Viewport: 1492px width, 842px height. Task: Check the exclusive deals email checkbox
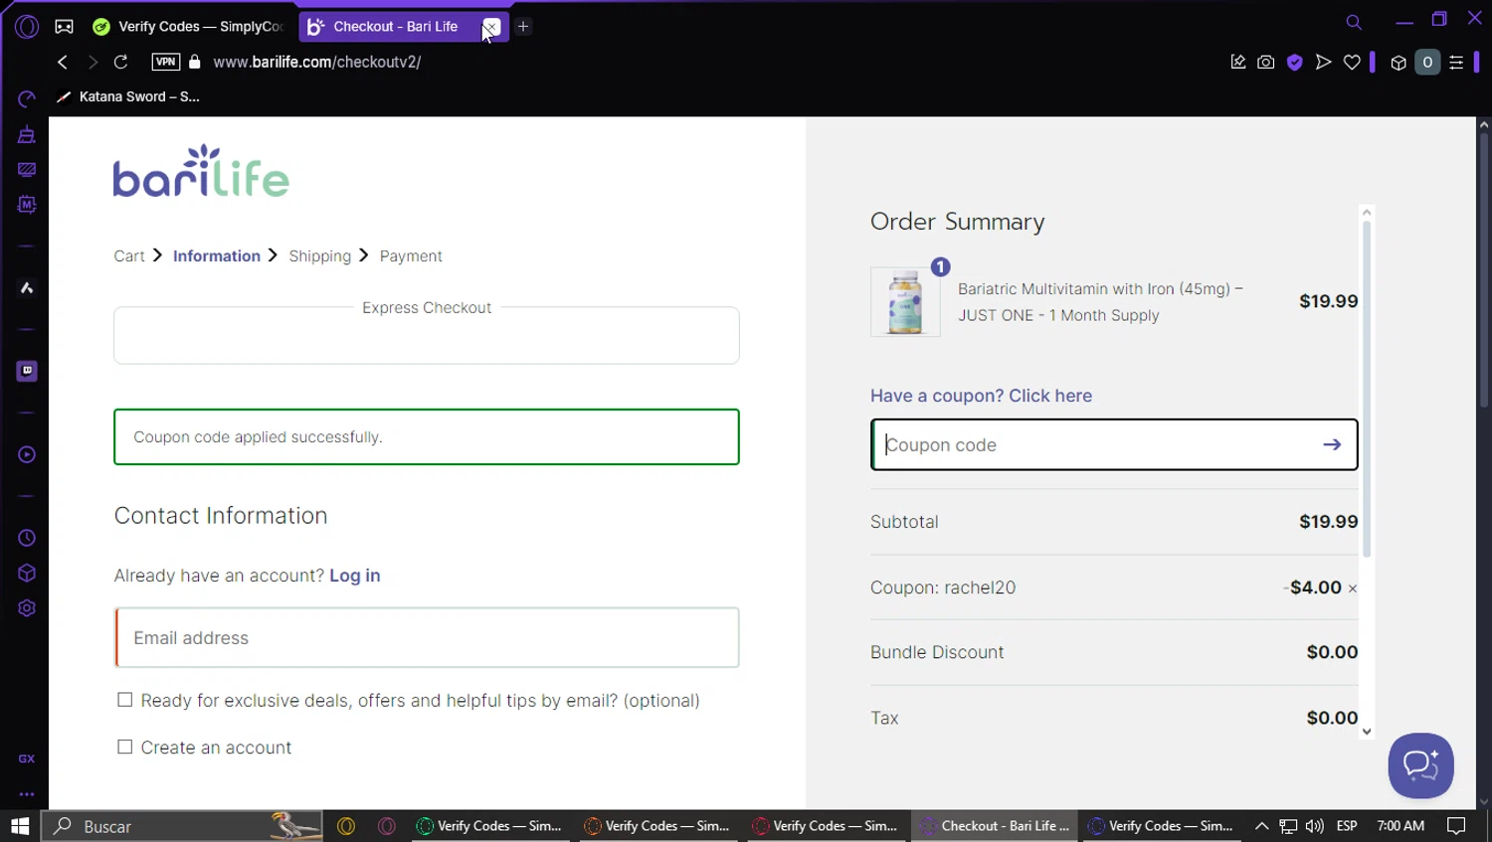click(124, 700)
